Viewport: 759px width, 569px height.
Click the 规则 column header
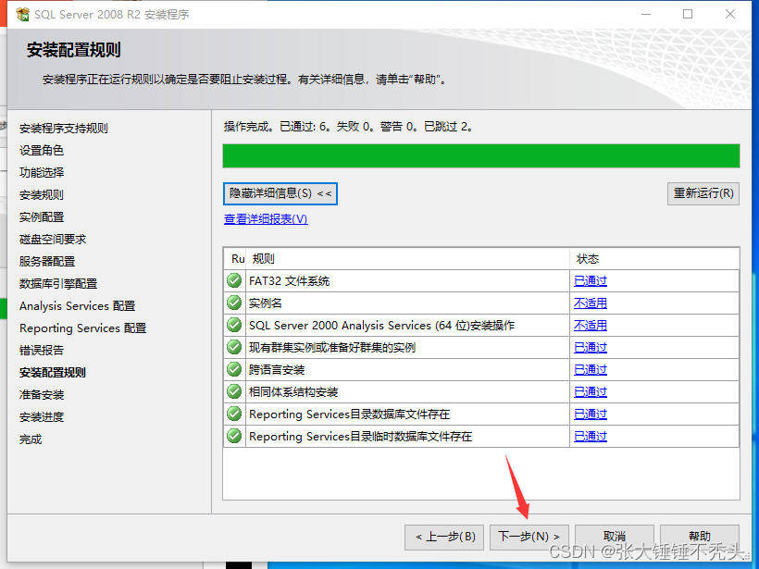[407, 259]
